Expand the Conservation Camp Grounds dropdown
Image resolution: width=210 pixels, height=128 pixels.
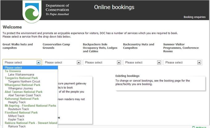(x=78, y=62)
